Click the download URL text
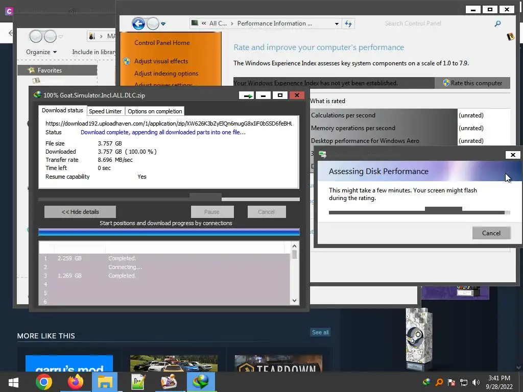Screen dimensions: 523x392 pyautogui.click(x=169, y=124)
